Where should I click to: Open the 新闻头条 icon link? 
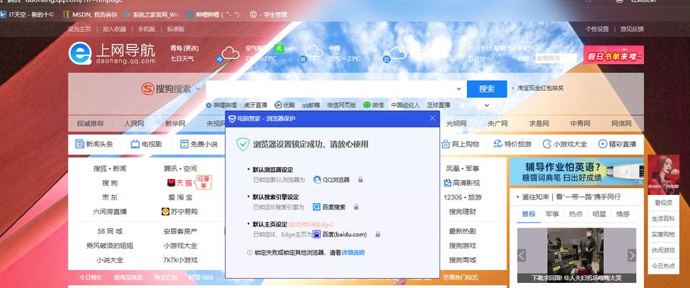click(79, 144)
